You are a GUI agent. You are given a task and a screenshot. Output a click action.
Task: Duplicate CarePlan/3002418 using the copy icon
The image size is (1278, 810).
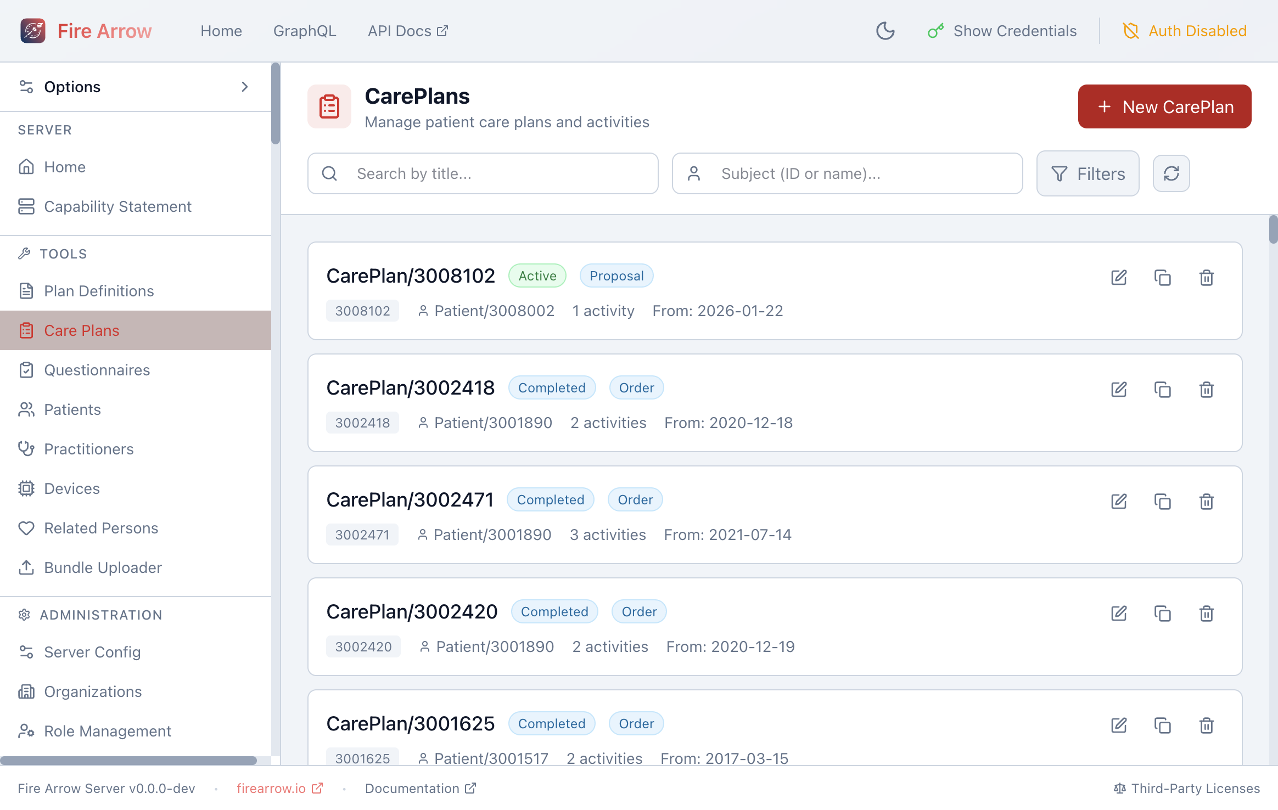1162,390
